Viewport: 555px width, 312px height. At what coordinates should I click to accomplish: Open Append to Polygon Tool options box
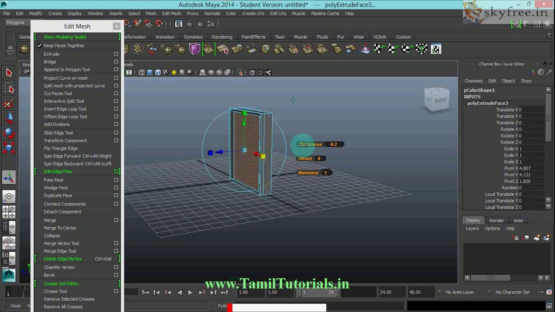(116, 69)
